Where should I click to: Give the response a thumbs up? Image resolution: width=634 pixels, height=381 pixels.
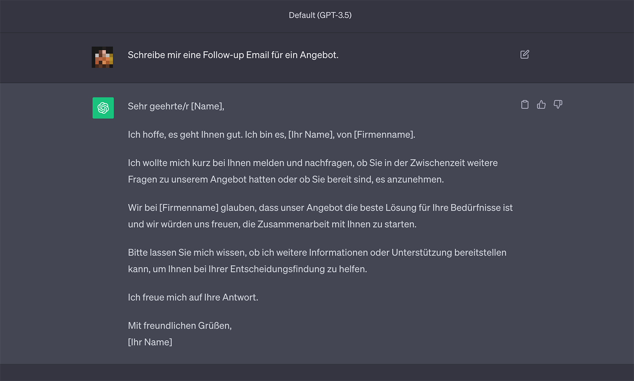tap(541, 104)
